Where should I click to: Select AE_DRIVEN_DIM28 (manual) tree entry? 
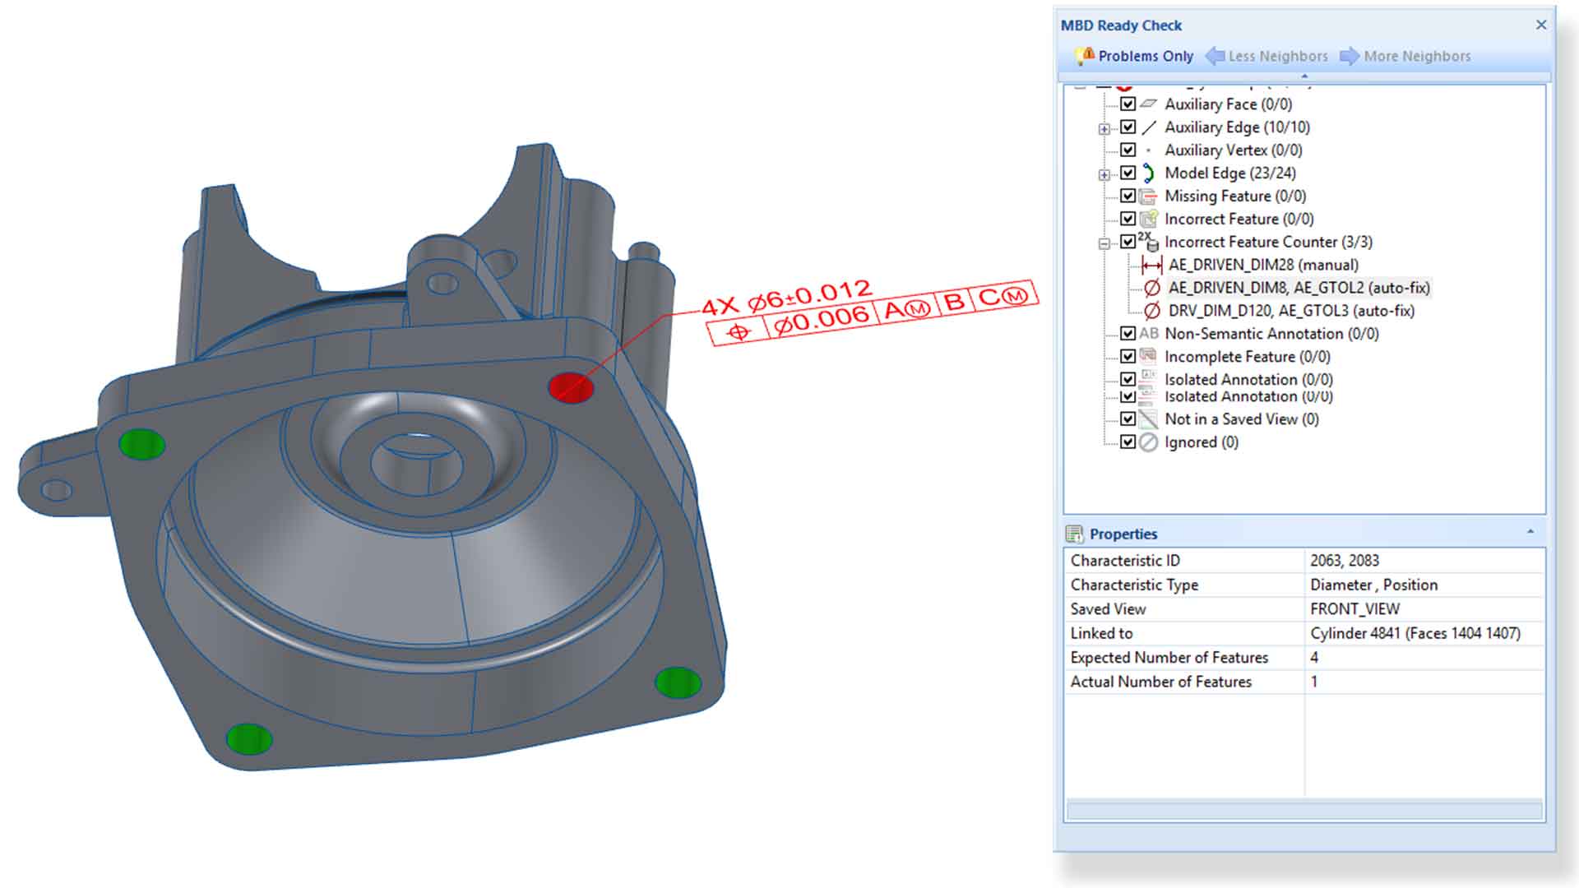[x=1262, y=265]
